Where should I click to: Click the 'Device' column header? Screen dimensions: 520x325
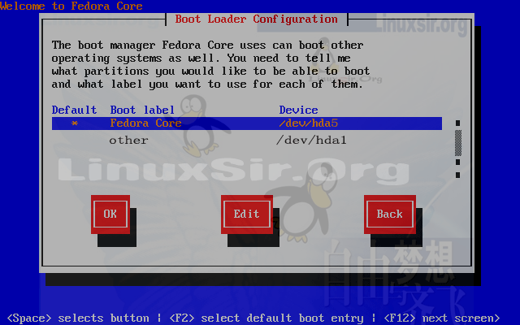[298, 110]
